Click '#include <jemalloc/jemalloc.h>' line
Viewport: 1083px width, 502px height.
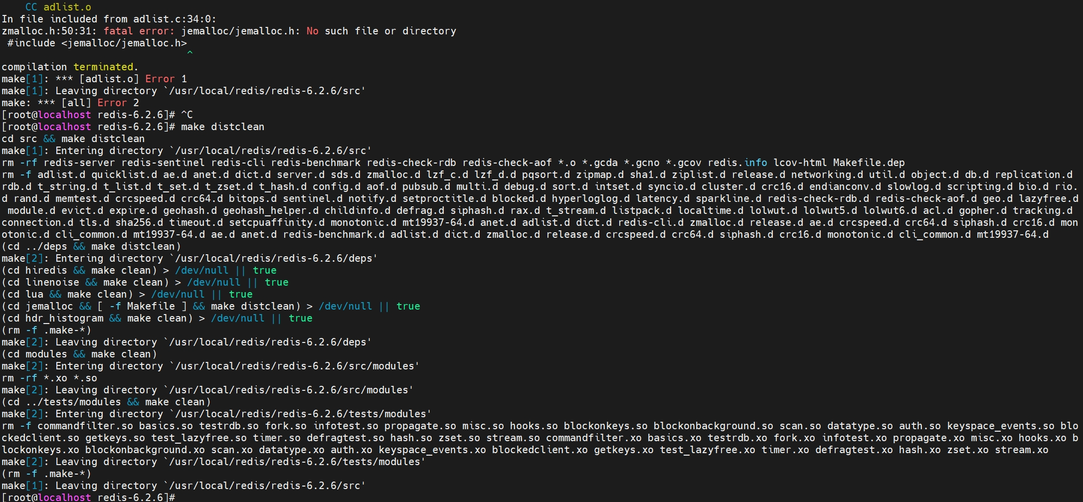[x=97, y=43]
